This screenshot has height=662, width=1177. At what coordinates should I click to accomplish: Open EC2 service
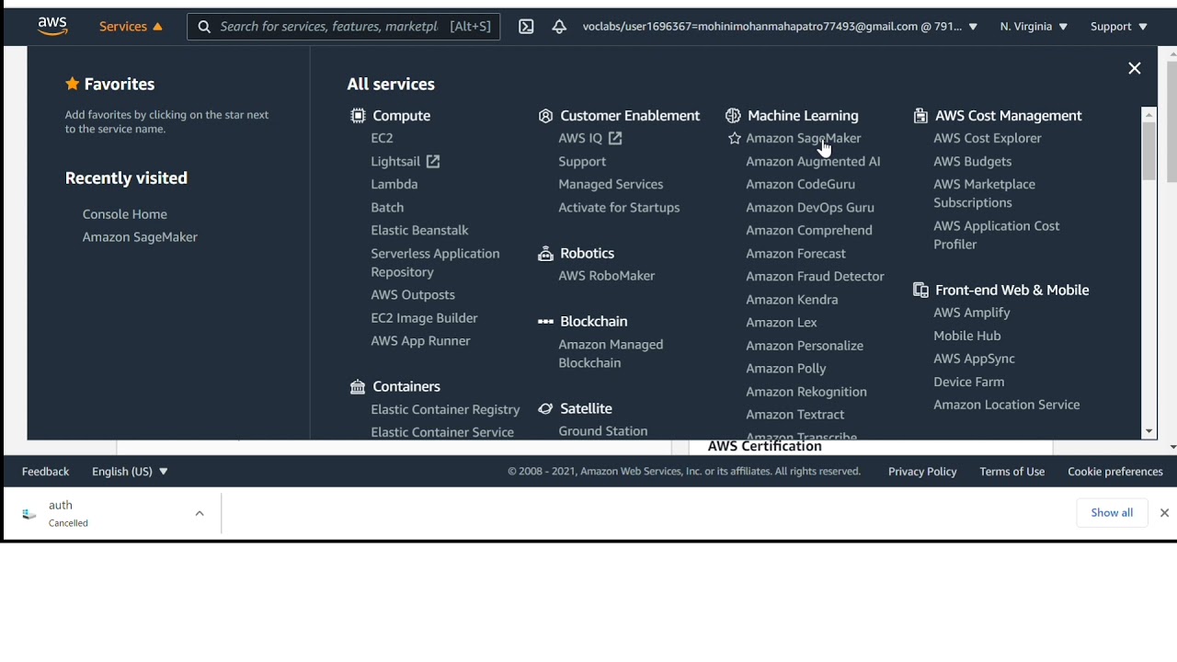point(382,138)
